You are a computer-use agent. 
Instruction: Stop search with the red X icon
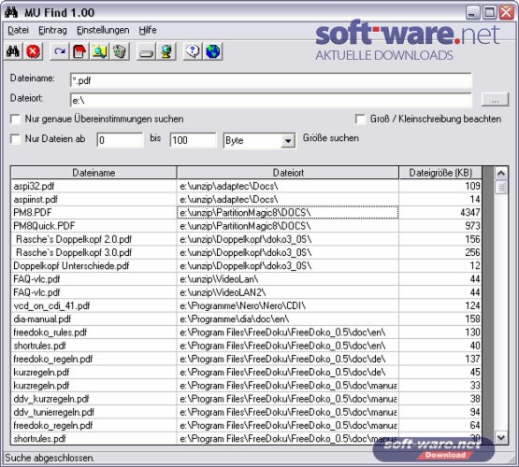point(33,51)
